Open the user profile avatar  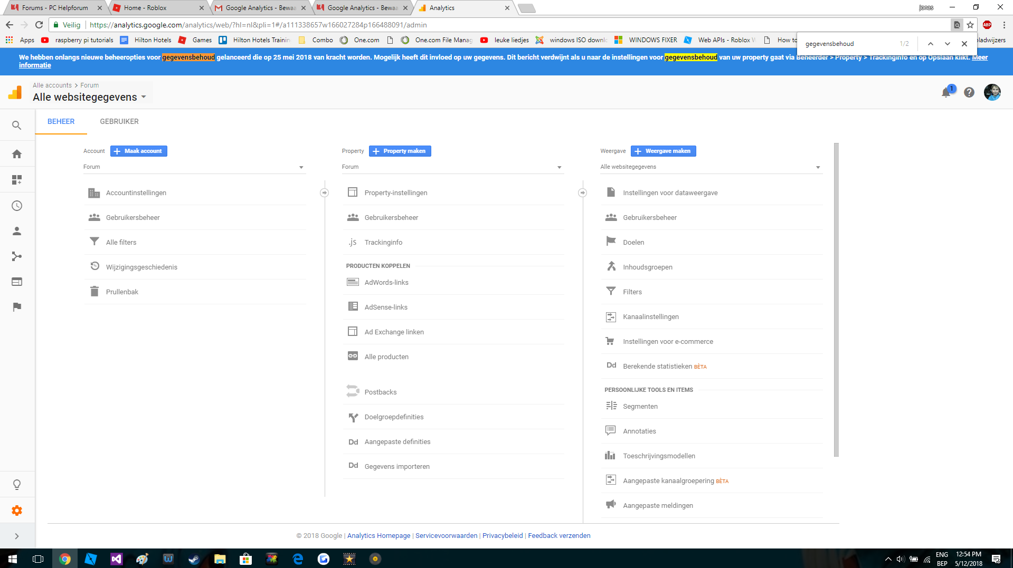pos(992,92)
